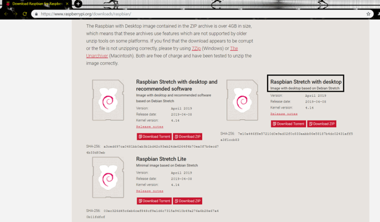This screenshot has width=380, height=222.
Task: Close the Download Raspbian tab
Action: pyautogui.click(x=67, y=4)
